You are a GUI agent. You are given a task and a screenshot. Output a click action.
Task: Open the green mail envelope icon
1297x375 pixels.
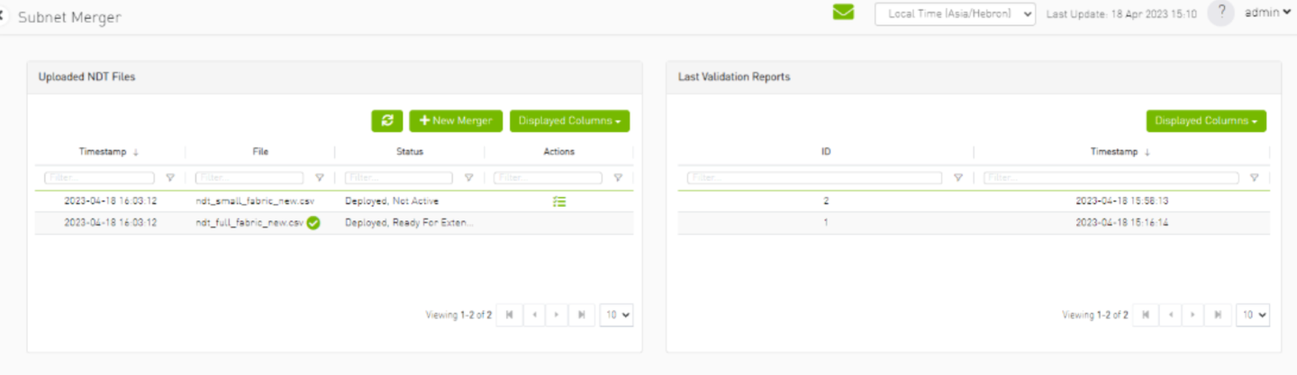[x=843, y=13]
